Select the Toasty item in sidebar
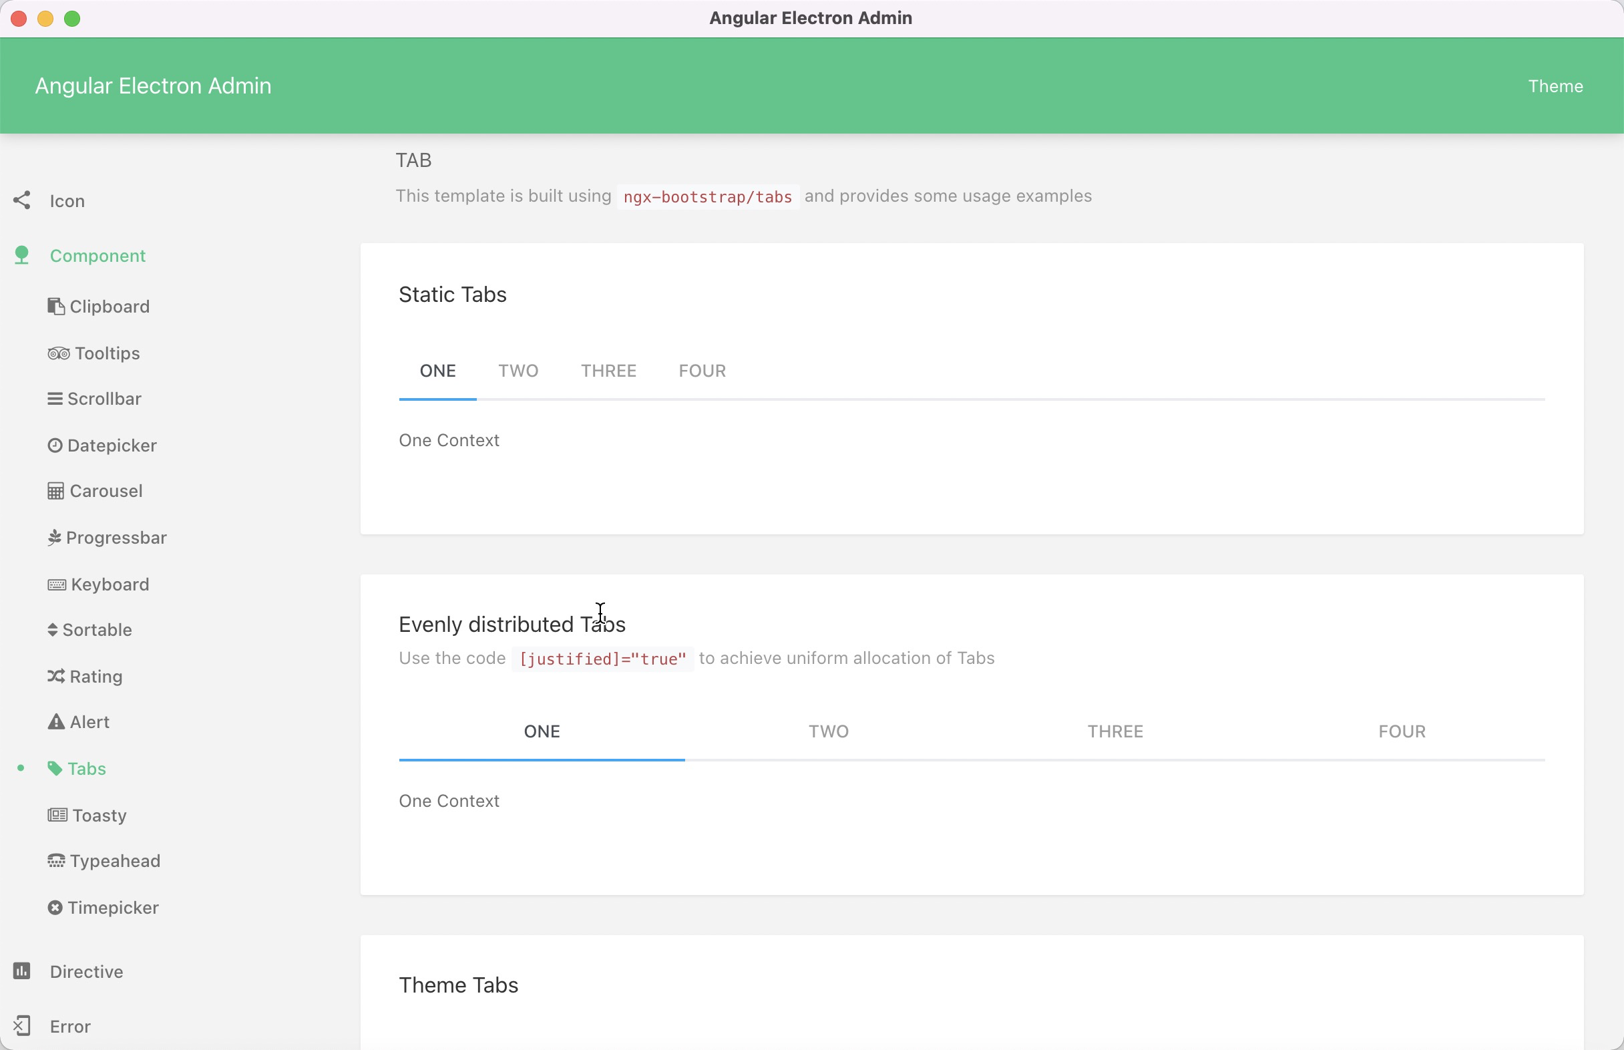The height and width of the screenshot is (1050, 1624). [98, 814]
